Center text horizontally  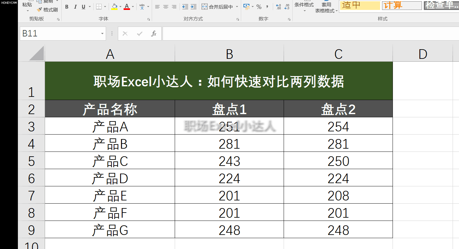coord(166,7)
